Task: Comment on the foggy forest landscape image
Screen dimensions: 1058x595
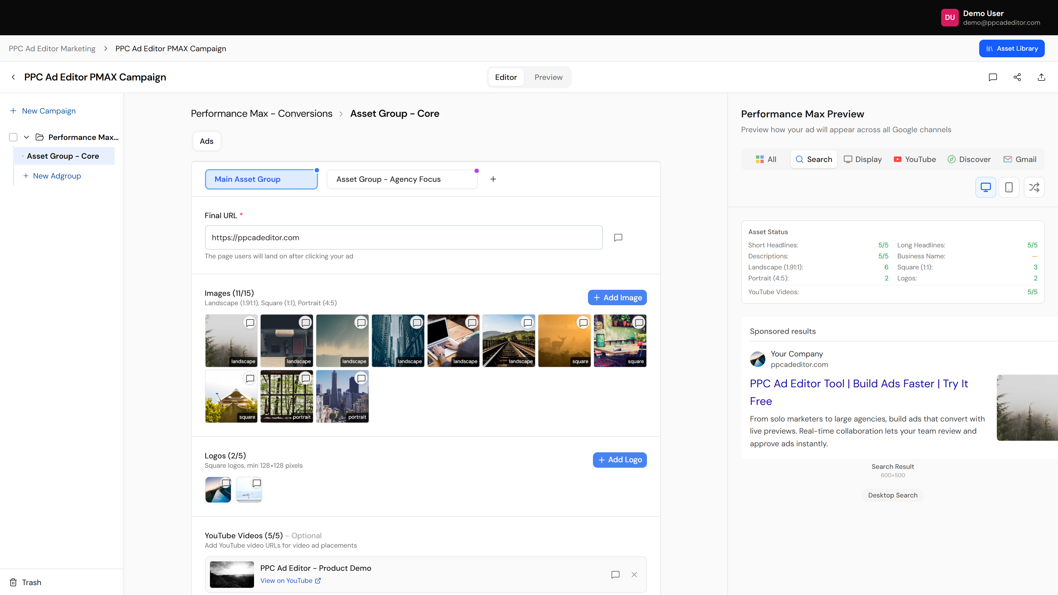Action: [250, 323]
